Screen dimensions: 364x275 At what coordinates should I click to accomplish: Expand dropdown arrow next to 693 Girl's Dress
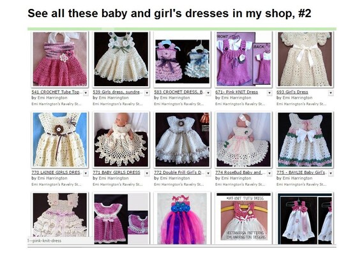[331, 93]
